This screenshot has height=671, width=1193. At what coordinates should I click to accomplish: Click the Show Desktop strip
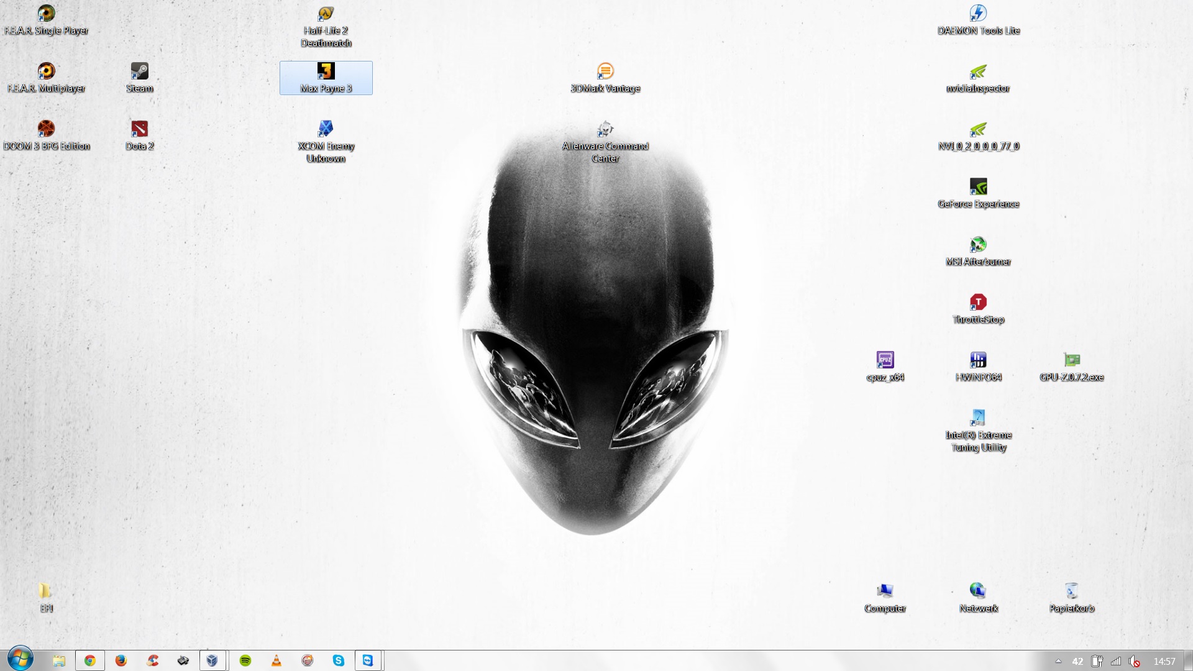(1188, 660)
